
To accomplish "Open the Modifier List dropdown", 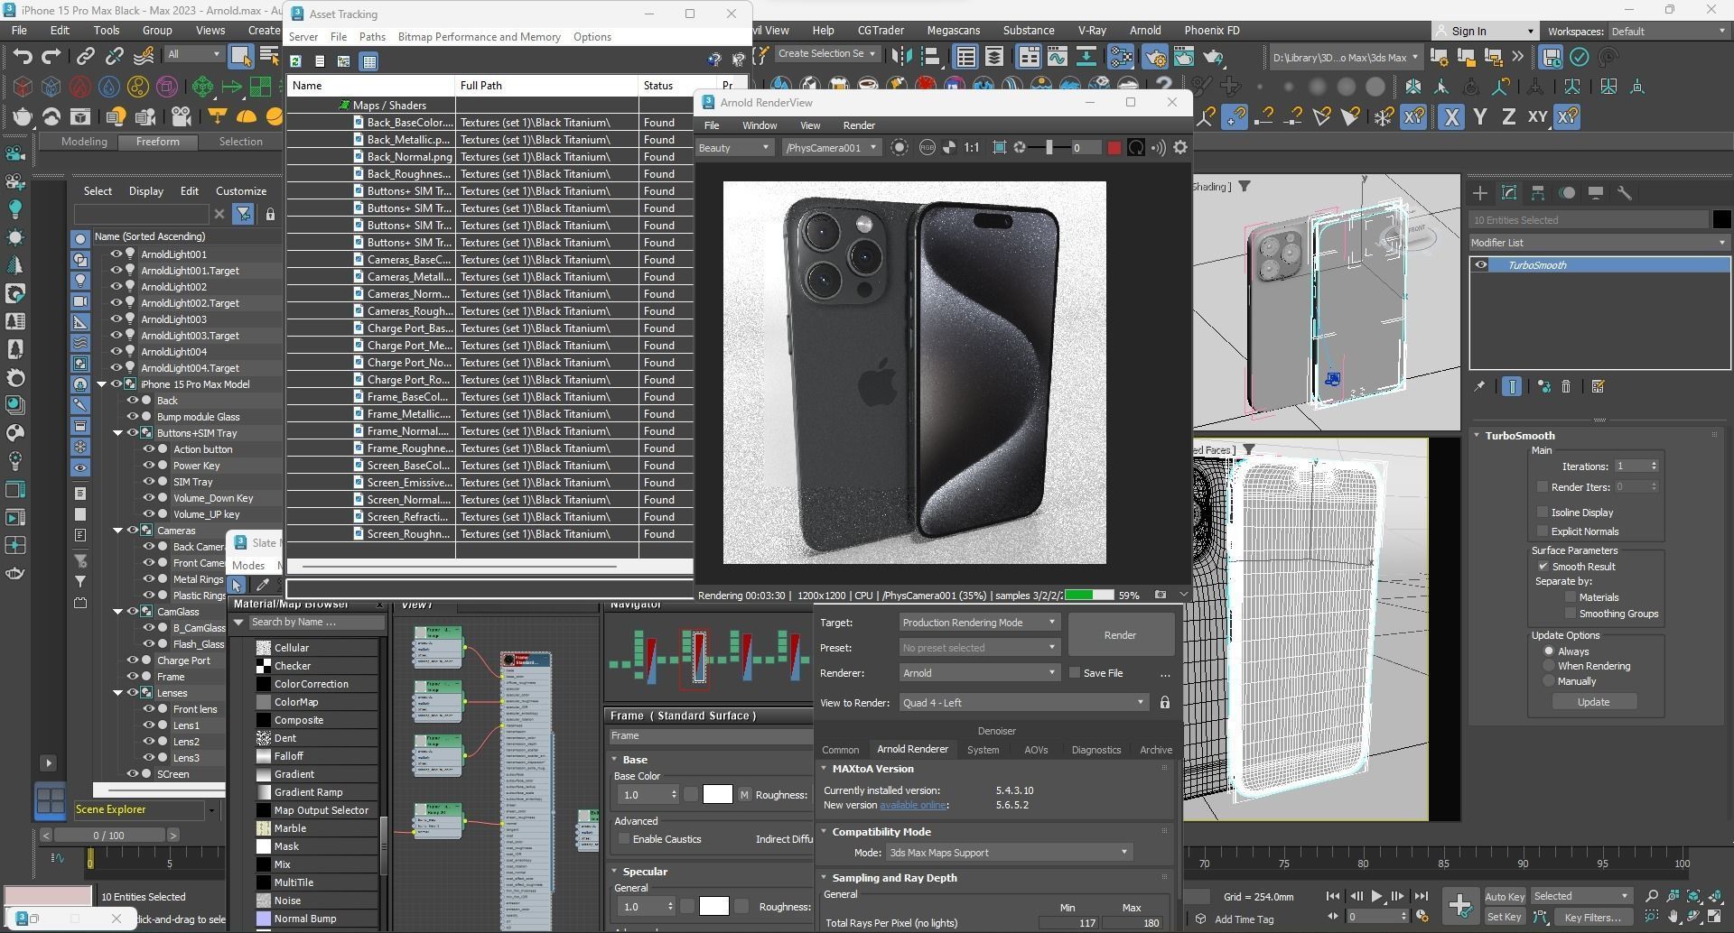I will pos(1599,243).
